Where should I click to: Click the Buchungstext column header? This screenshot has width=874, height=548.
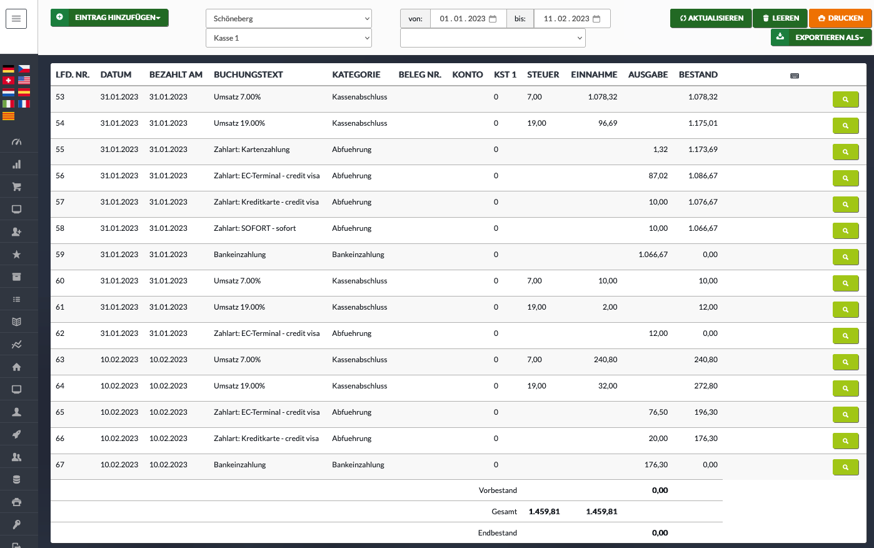pyautogui.click(x=248, y=74)
